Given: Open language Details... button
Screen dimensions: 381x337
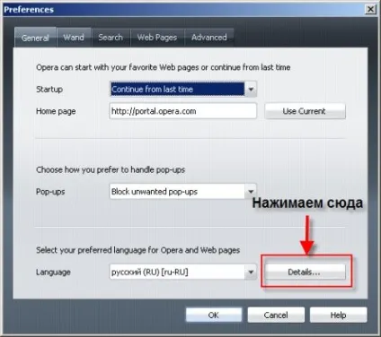Looking at the screenshot, I should pyautogui.click(x=305, y=272).
